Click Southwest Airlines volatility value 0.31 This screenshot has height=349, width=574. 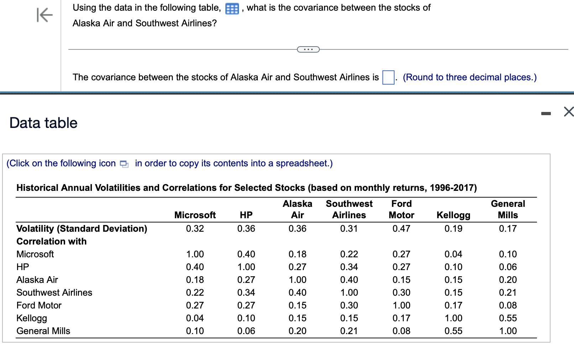pos(349,229)
